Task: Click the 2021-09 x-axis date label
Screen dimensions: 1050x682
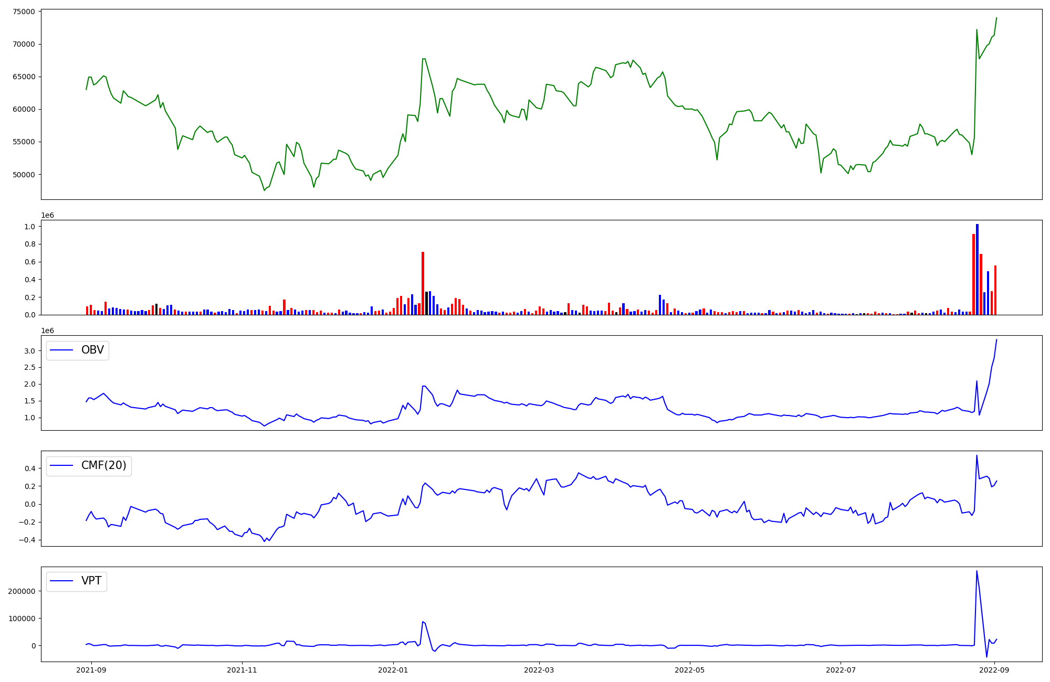Action: [x=91, y=670]
